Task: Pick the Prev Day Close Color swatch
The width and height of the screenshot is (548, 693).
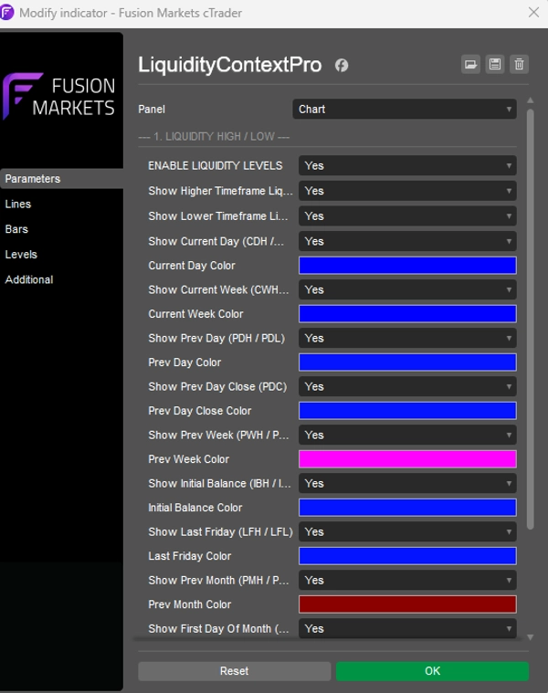Action: [407, 411]
